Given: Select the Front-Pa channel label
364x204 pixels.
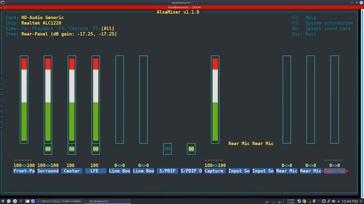Looking at the screenshot, I should [x=24, y=171].
